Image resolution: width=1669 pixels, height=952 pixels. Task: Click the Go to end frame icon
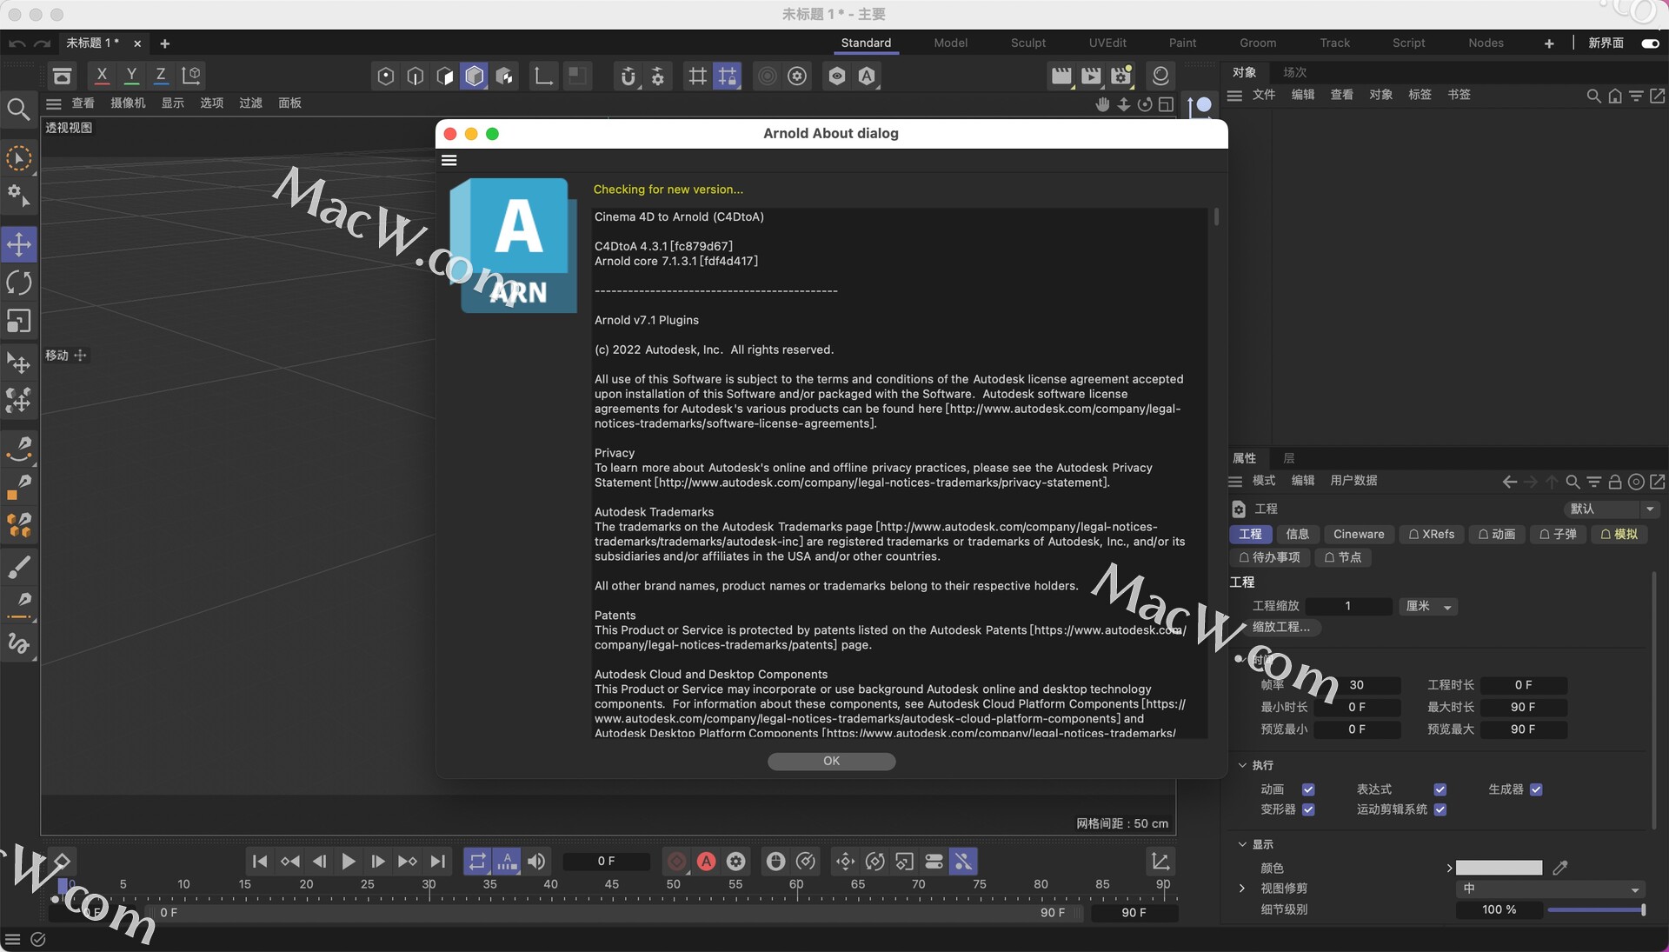tap(438, 862)
